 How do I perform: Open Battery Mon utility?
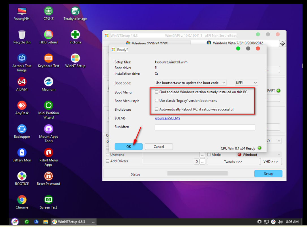click(22, 155)
